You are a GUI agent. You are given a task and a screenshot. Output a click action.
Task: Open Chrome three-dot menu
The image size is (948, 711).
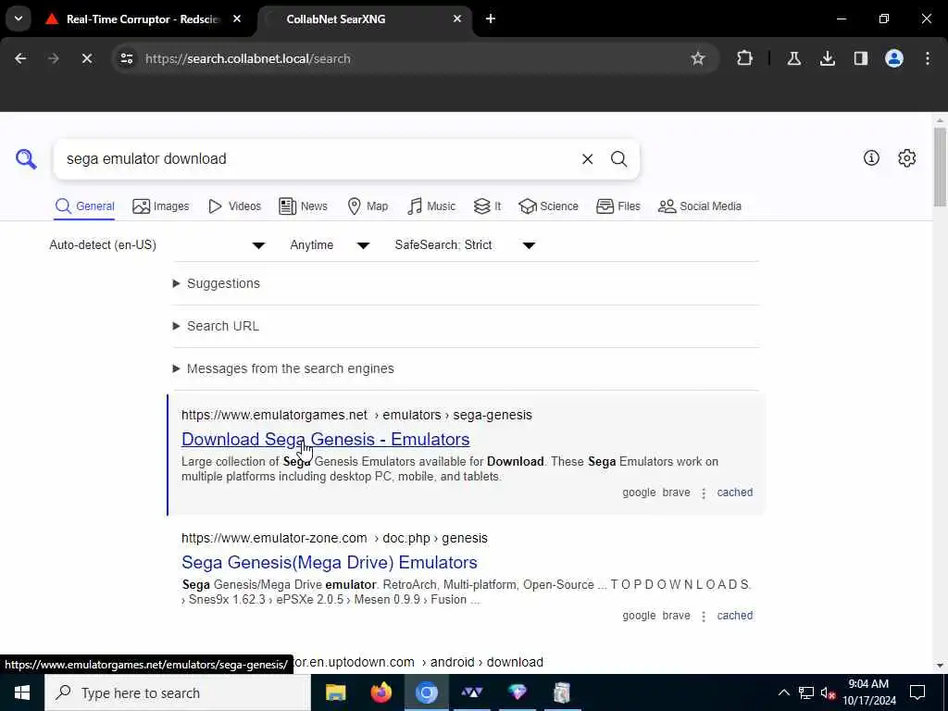(928, 58)
